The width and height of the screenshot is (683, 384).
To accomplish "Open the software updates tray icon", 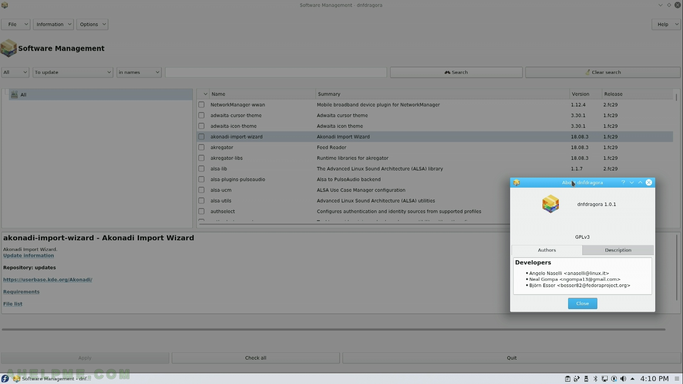I will point(614,379).
